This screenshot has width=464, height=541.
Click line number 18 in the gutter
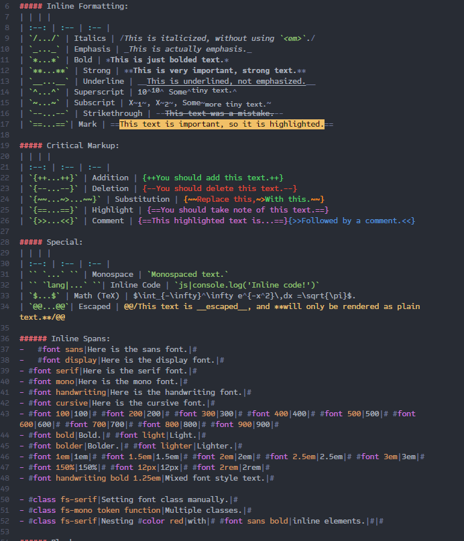5,135
